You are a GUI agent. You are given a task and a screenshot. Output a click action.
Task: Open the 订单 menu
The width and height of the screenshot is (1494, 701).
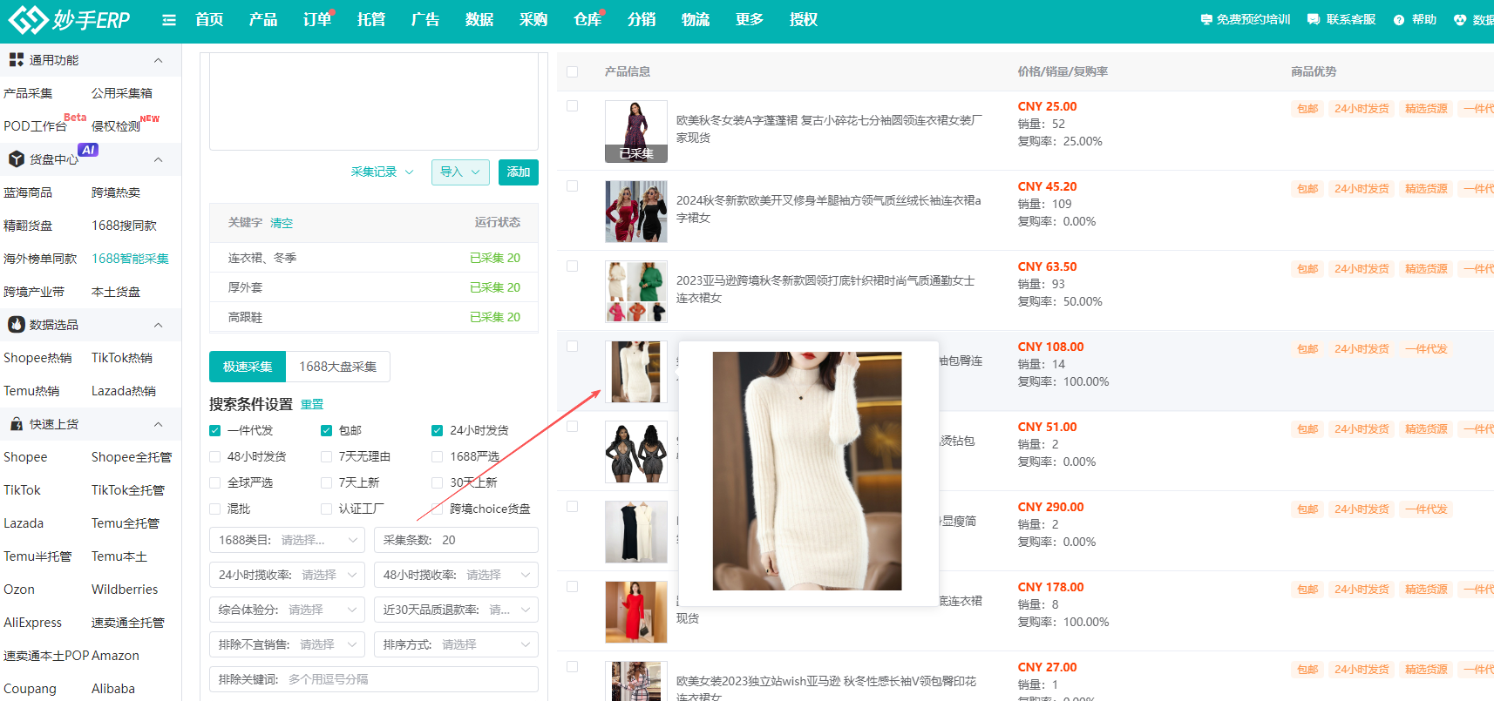tap(316, 19)
